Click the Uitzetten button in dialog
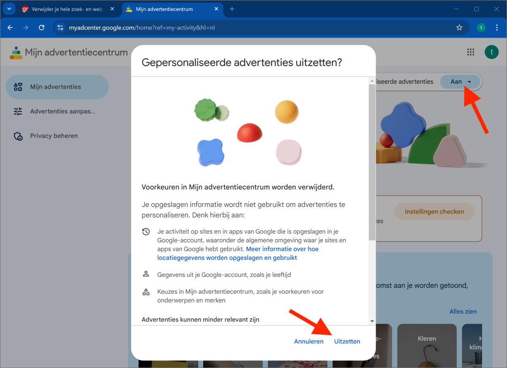 click(x=347, y=341)
